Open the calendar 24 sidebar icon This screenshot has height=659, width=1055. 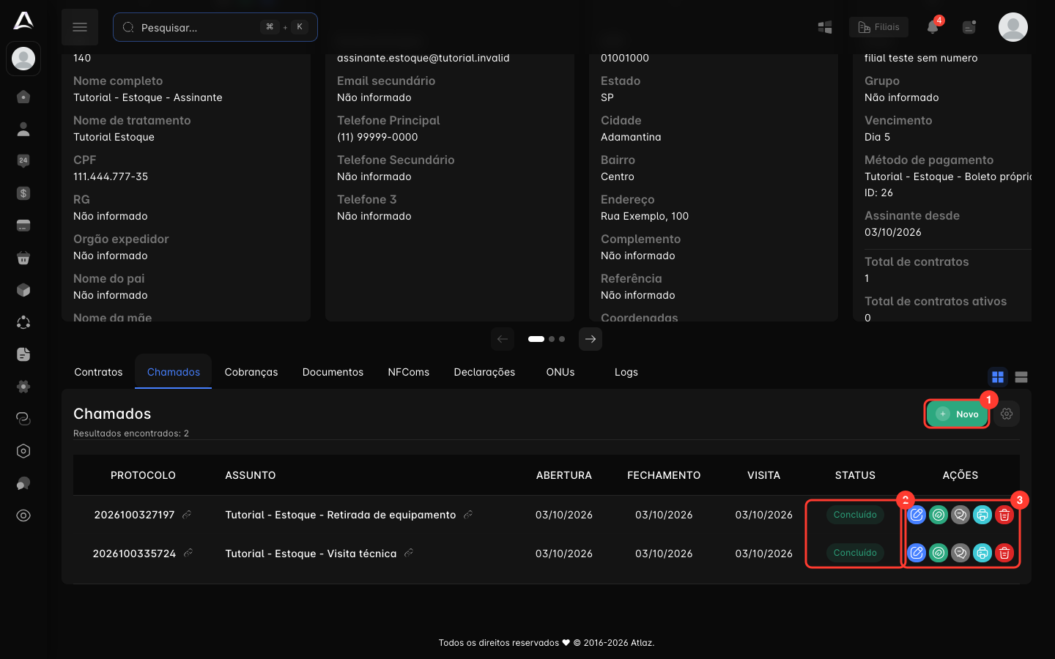pos(23,161)
